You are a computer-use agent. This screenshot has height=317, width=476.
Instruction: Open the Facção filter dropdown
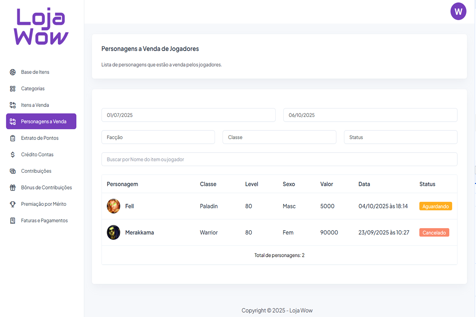click(158, 137)
